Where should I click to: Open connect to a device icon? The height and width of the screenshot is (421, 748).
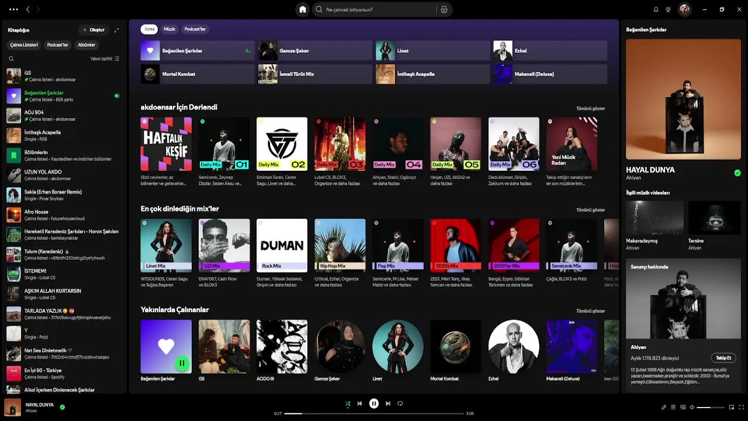coord(683,407)
